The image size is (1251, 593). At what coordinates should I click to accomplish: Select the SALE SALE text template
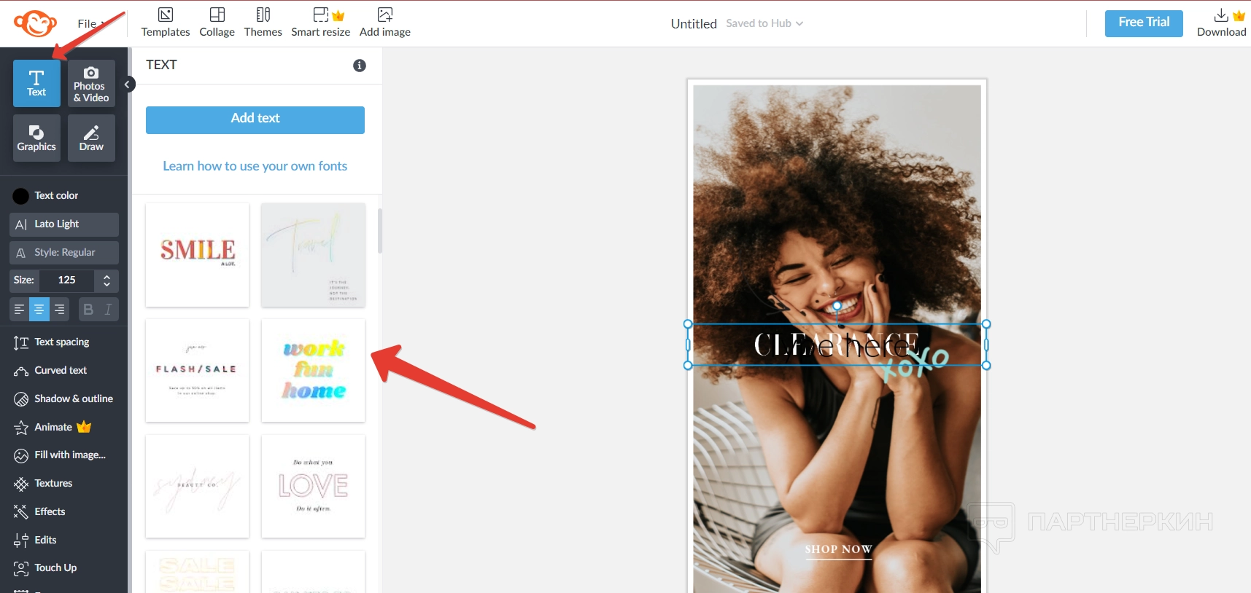(197, 572)
